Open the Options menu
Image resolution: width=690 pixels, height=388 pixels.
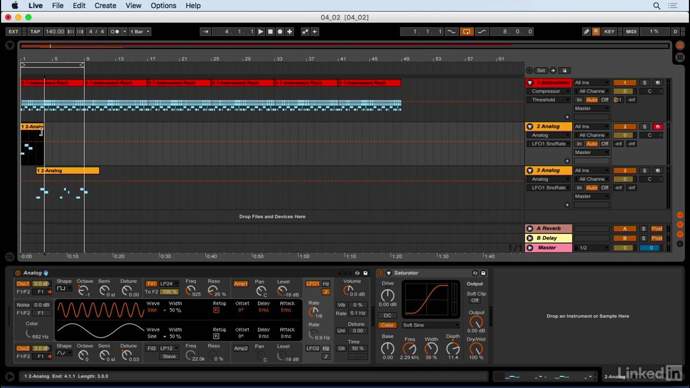point(163,5)
